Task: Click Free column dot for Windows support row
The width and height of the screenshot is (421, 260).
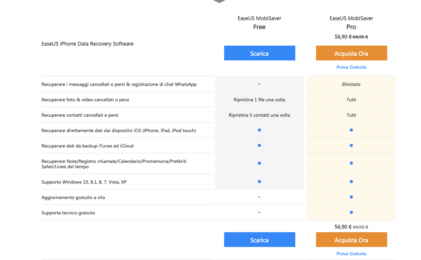Action: [259, 182]
